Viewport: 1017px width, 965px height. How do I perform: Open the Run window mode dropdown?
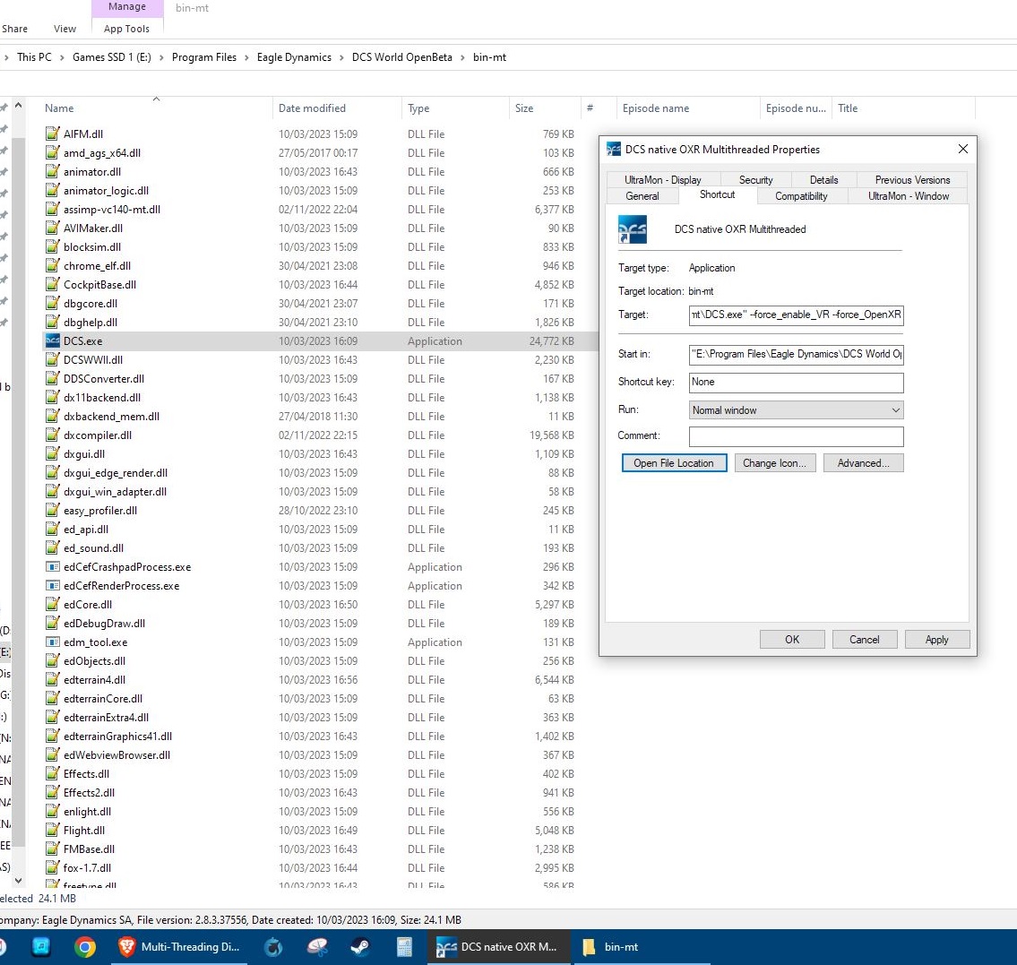click(x=796, y=409)
